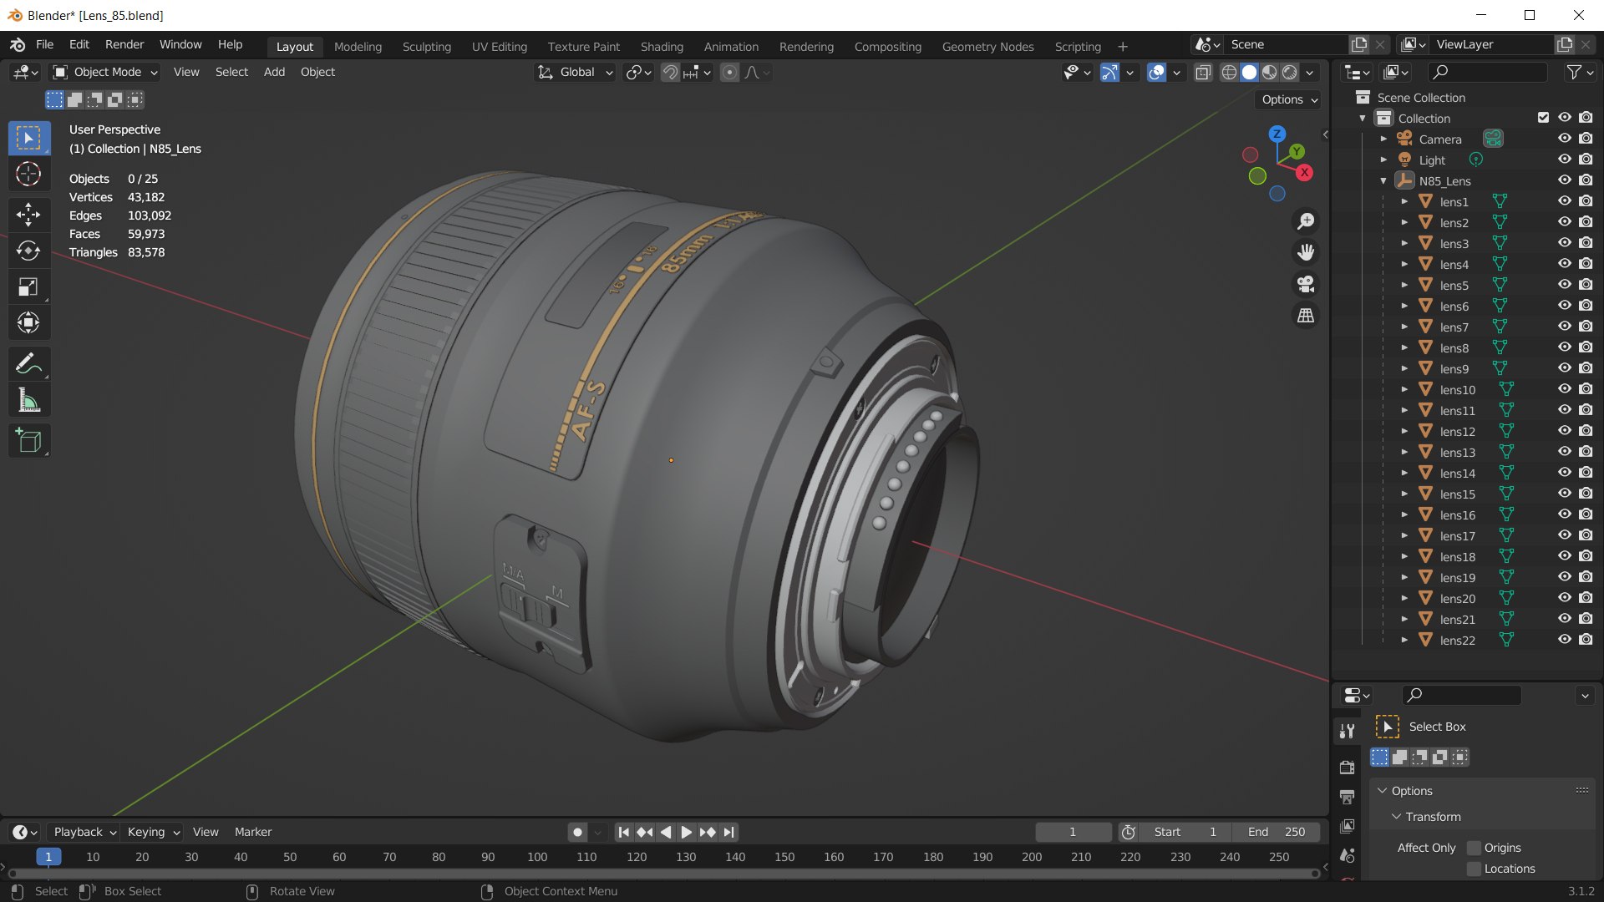Open the Render menu

click(x=124, y=45)
